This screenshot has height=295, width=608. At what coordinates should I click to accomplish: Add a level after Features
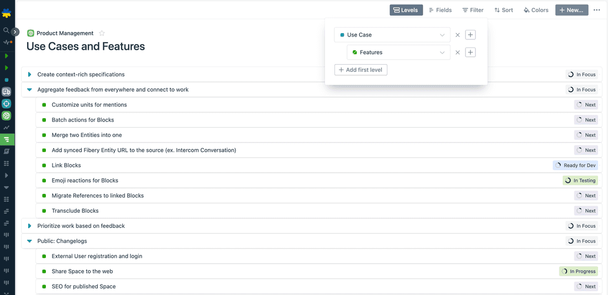pyautogui.click(x=470, y=52)
